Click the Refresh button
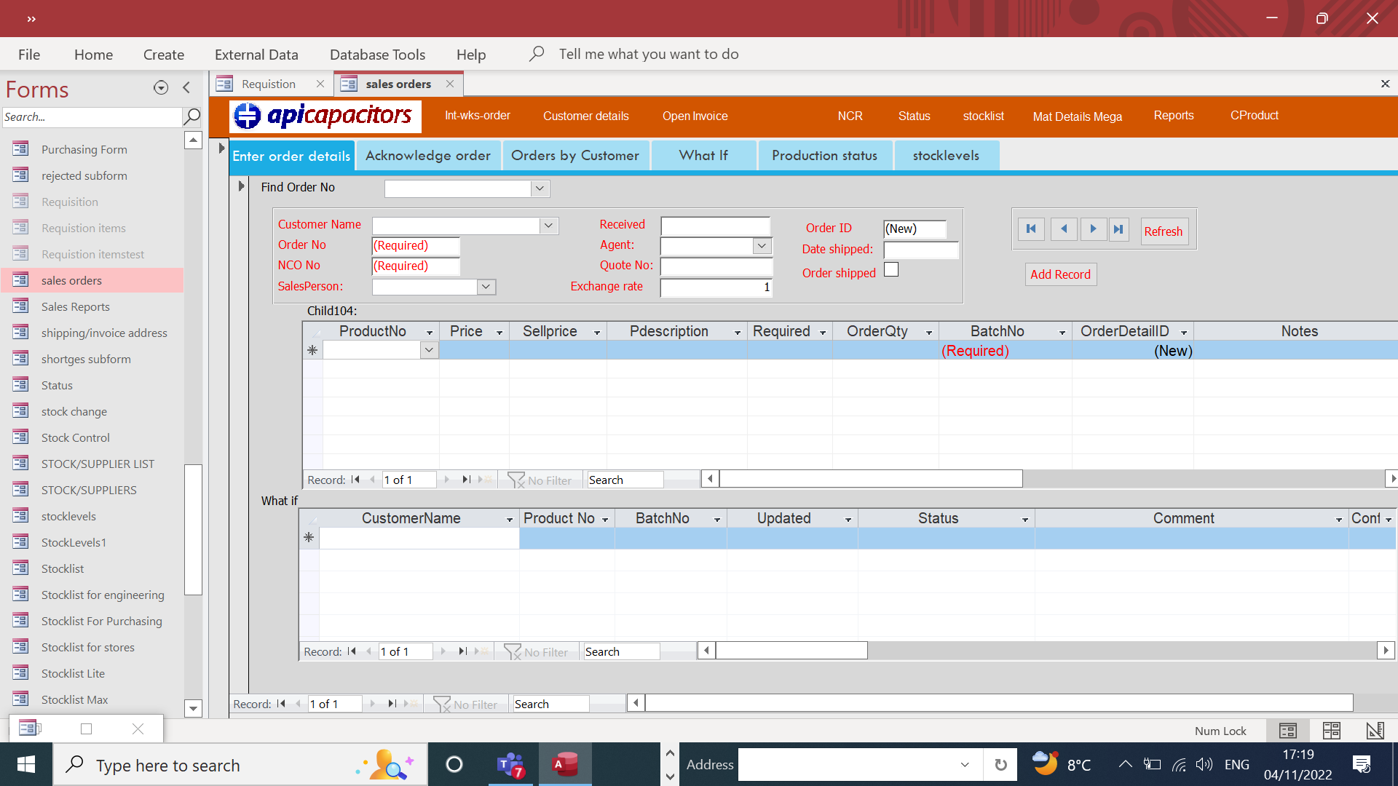 [1164, 231]
